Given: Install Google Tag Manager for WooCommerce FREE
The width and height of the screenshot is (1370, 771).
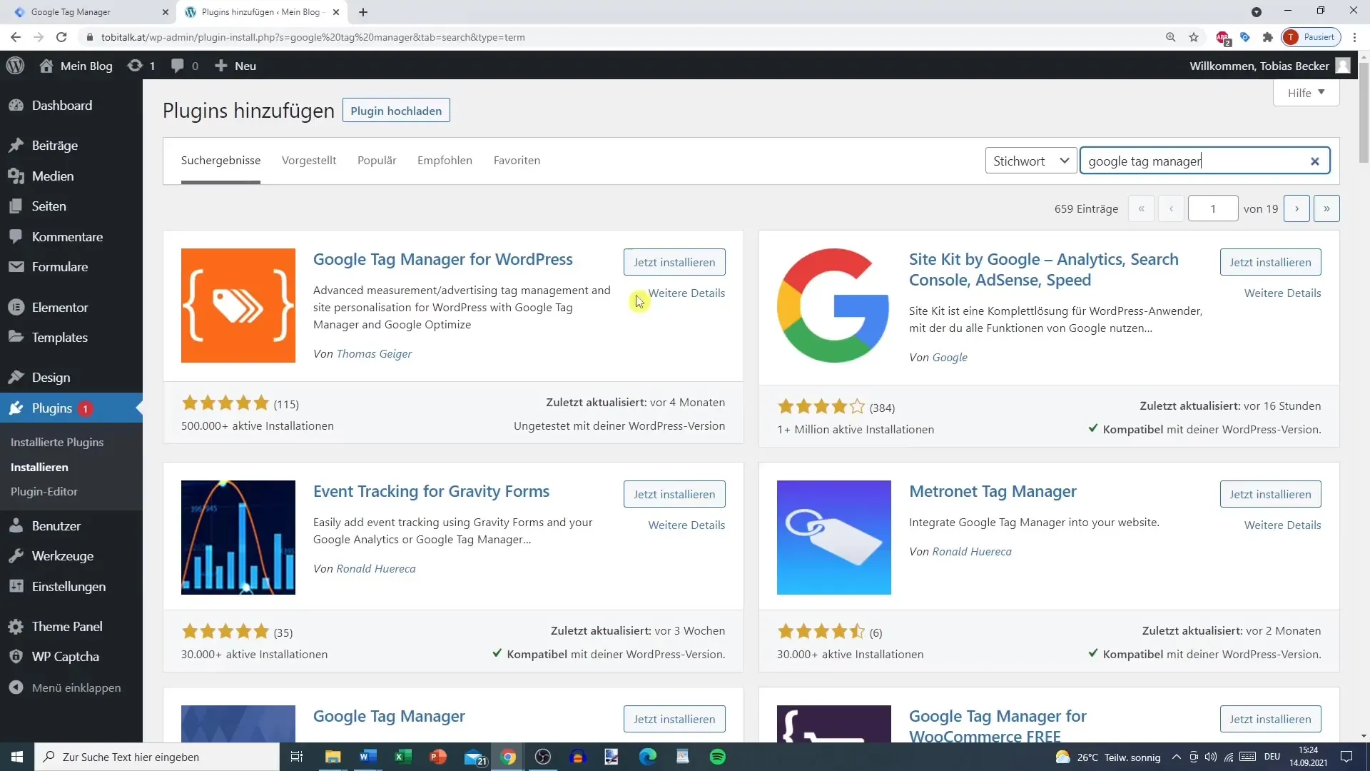Looking at the screenshot, I should (1270, 719).
